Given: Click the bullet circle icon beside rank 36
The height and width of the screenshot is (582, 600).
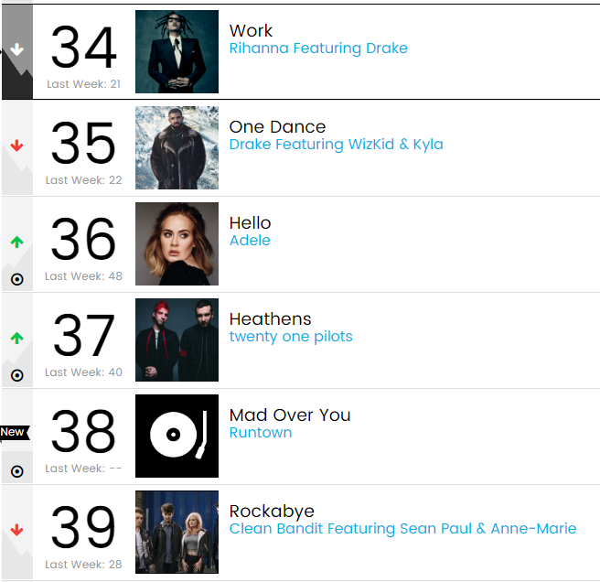Looking at the screenshot, I should (x=16, y=279).
